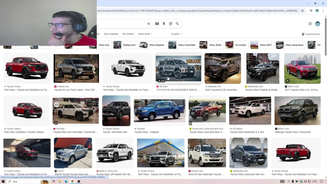This screenshot has width=327, height=184.
Task: Clear the search box with the X icon
Action: point(149,24)
